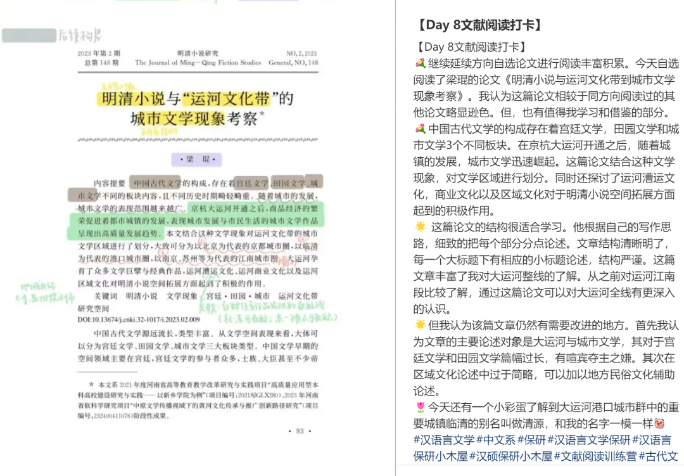Click the DOI line in the paper image
Image resolution: width=684 pixels, height=476 pixels.
pyautogui.click(x=139, y=319)
